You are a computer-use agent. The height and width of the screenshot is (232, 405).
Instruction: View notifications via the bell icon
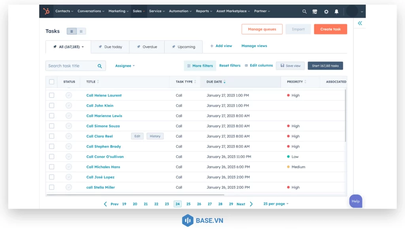(x=337, y=11)
